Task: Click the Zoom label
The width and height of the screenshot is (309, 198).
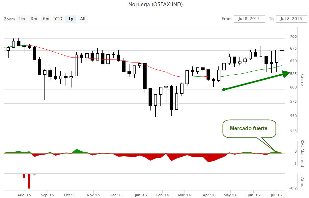Action: point(9,19)
